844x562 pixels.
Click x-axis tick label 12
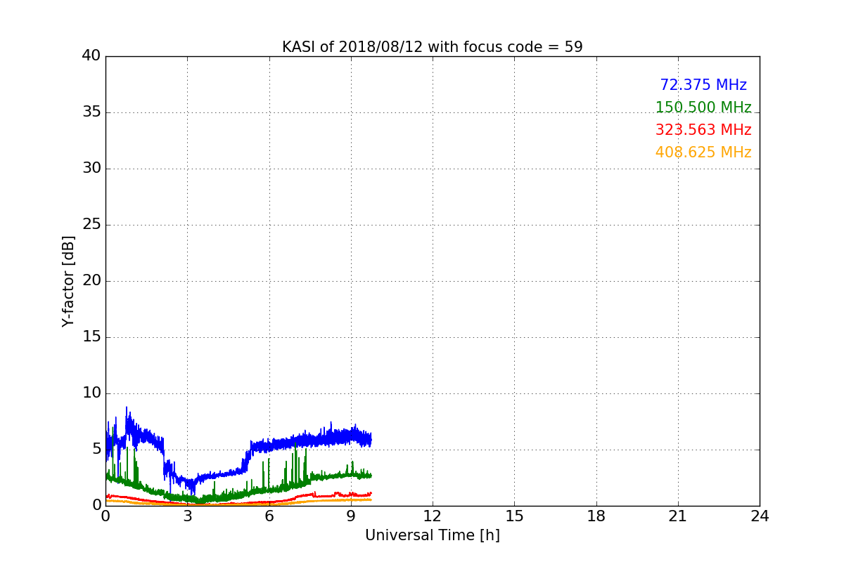click(x=433, y=516)
